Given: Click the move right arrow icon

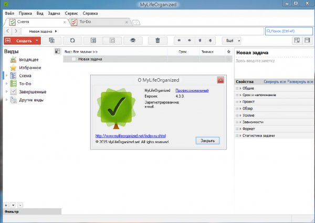Looking at the screenshot, I should click(190, 40).
